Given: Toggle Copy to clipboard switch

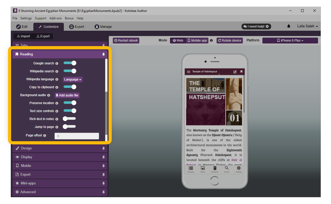Looking at the screenshot, I should point(70,87).
